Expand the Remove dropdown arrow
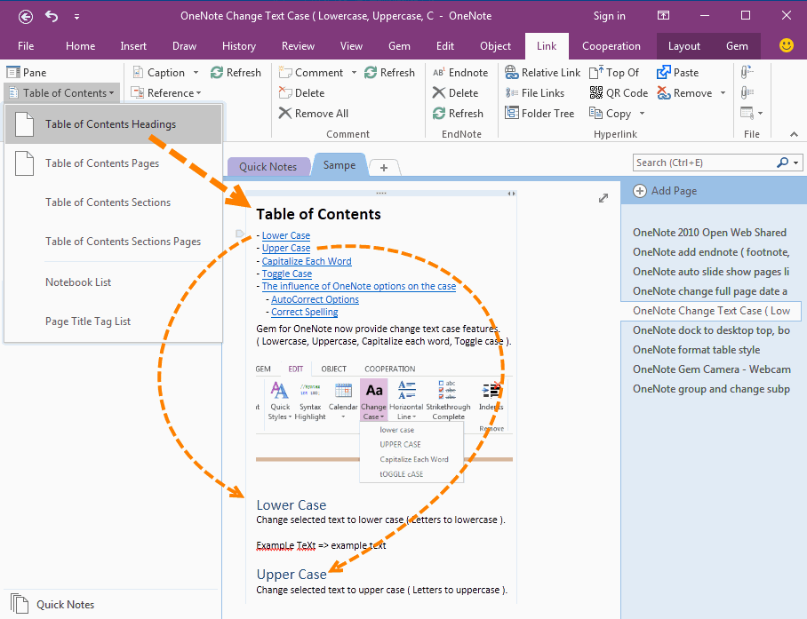Viewport: 807px width, 619px height. 723,93
